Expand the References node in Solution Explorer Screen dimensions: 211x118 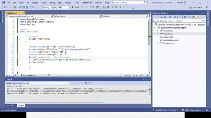coord(157,34)
